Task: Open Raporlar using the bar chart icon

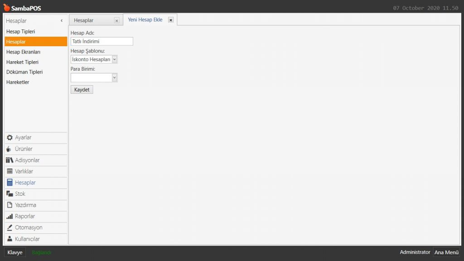Action: (x=10, y=217)
